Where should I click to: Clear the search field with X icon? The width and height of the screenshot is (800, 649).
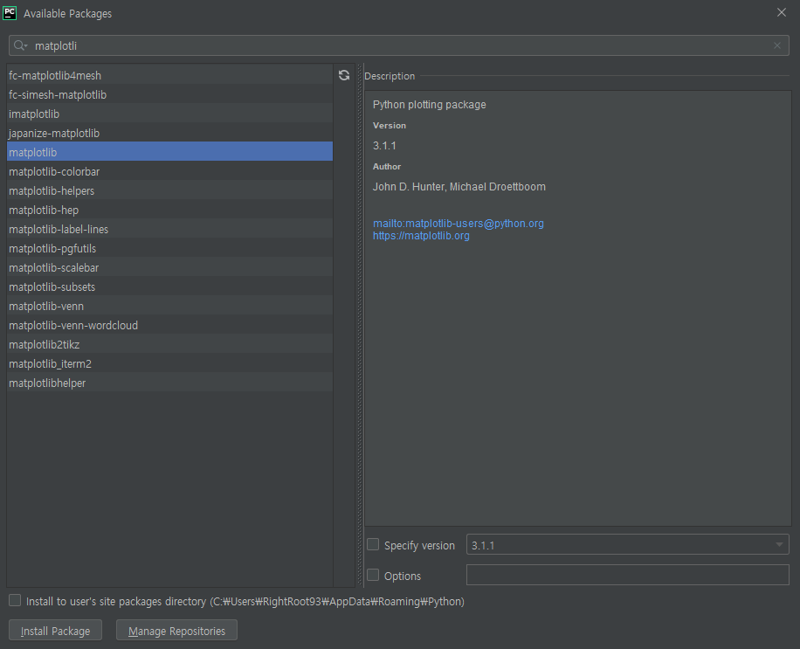pyautogui.click(x=777, y=46)
